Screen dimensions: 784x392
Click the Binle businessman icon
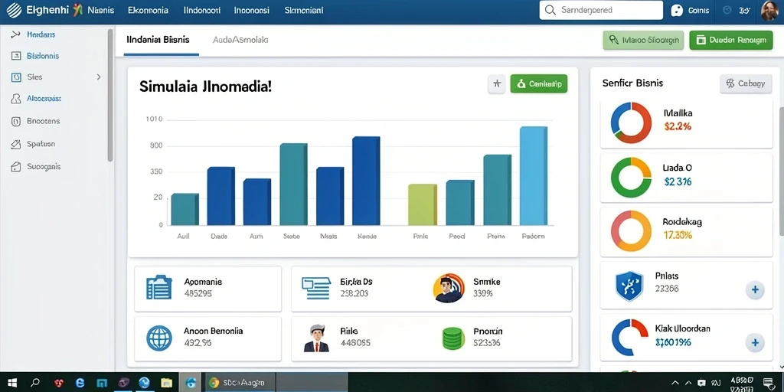pos(316,338)
